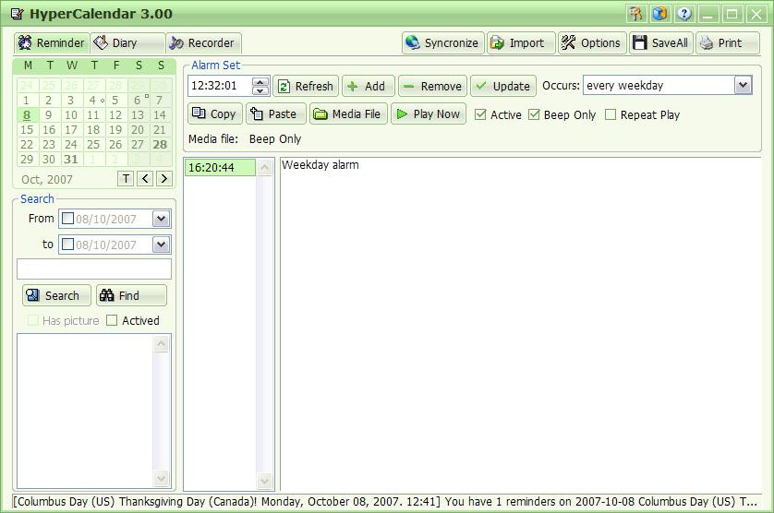Check the Actived search filter
Image resolution: width=774 pixels, height=513 pixels.
[x=112, y=321]
